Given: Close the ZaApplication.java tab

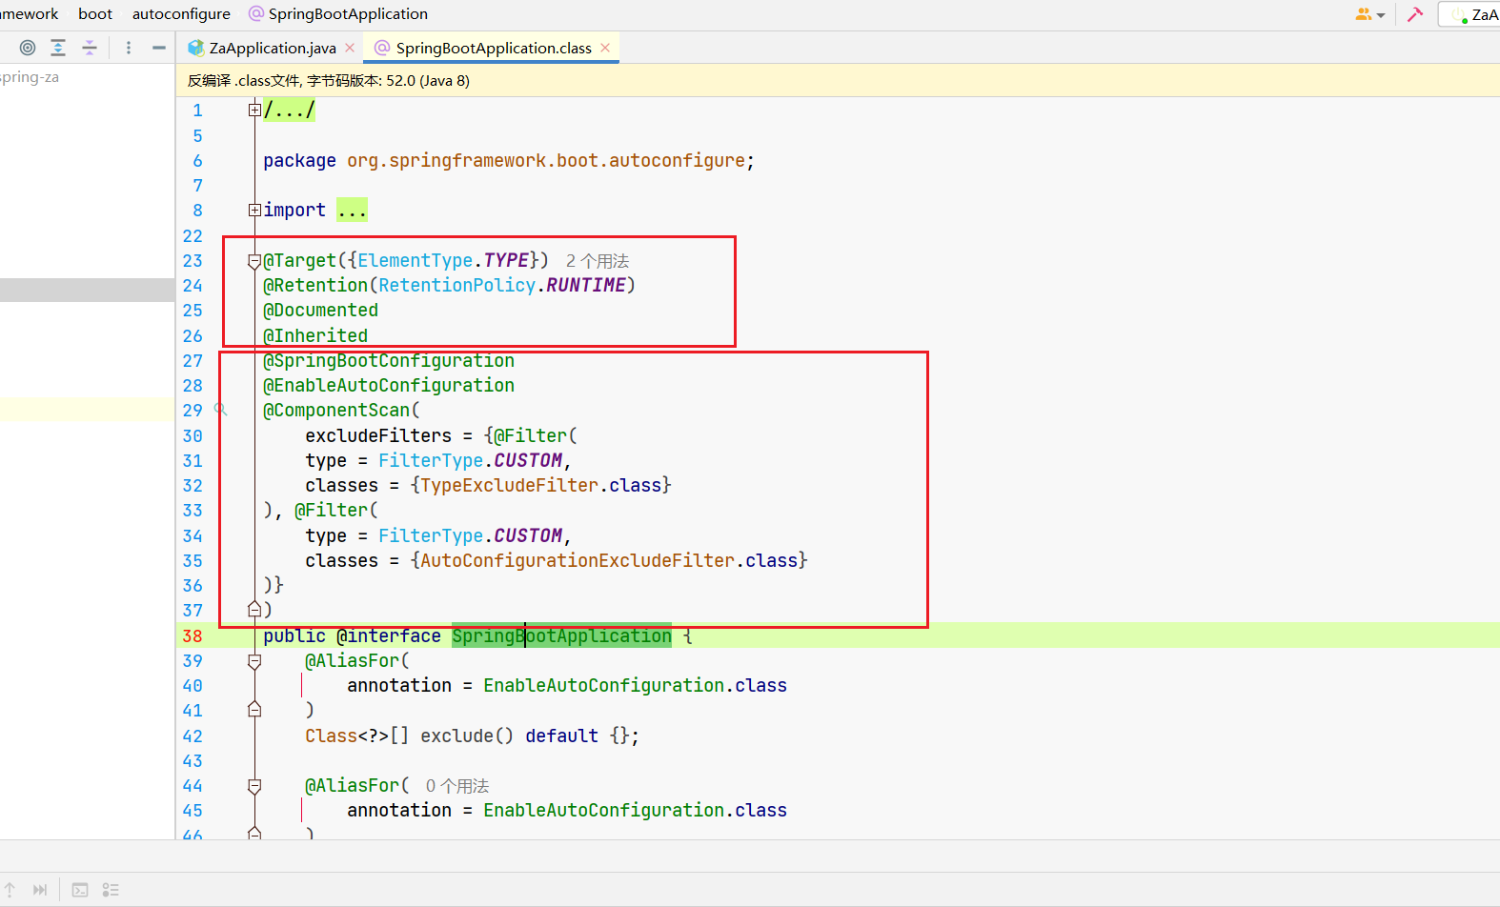Looking at the screenshot, I should [x=350, y=48].
